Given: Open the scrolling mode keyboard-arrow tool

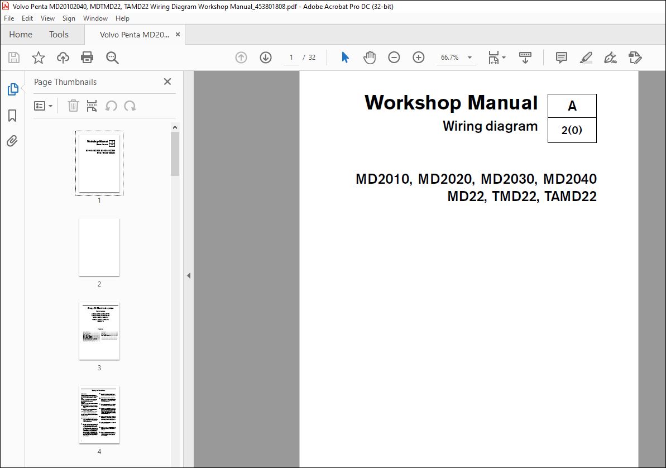Looking at the screenshot, I should [x=525, y=58].
